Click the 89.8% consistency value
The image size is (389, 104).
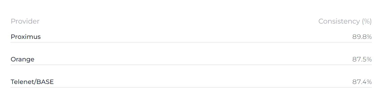[362, 37]
